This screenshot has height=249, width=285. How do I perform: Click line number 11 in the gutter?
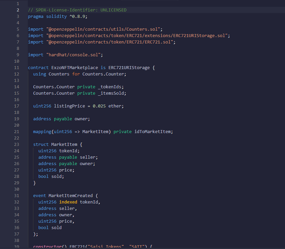(x=16, y=68)
